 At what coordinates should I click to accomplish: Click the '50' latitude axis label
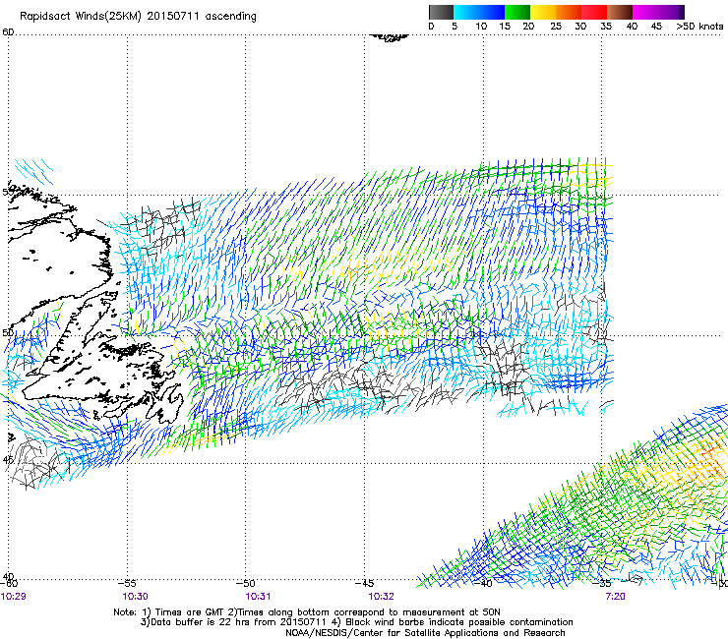point(8,332)
